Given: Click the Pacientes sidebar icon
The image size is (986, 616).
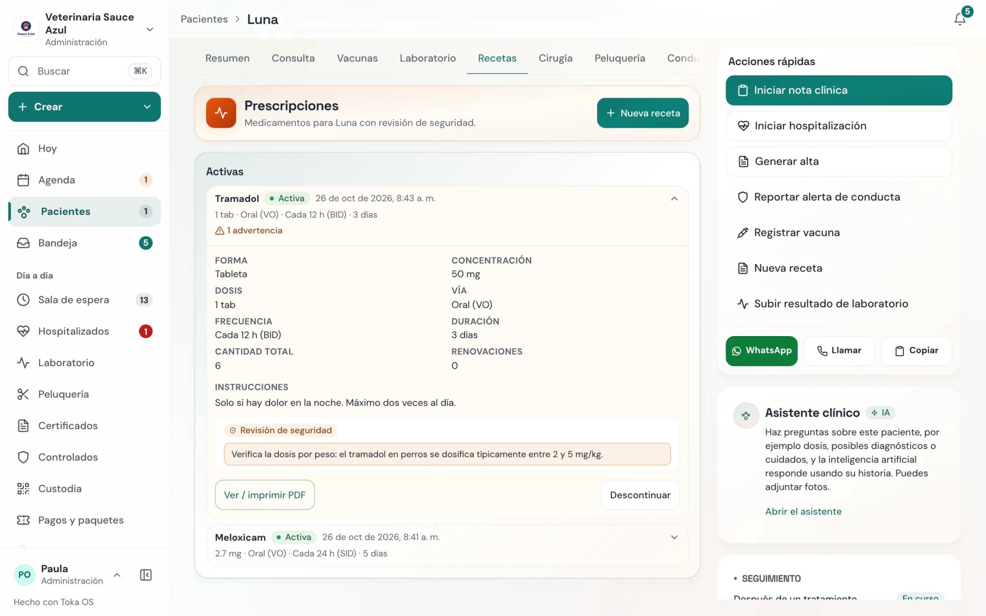Looking at the screenshot, I should pyautogui.click(x=24, y=211).
